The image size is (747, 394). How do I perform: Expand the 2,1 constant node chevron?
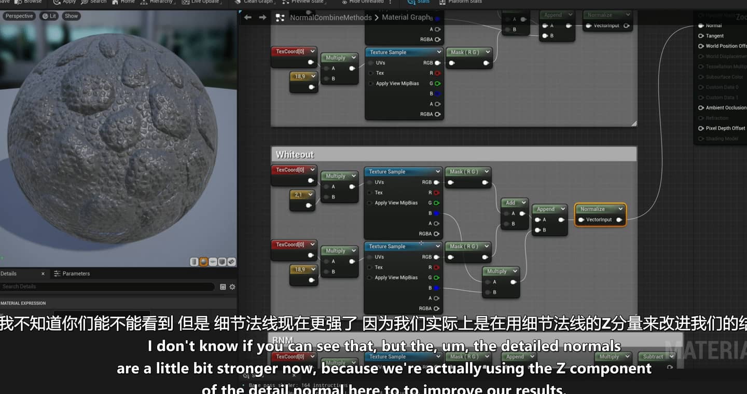click(x=311, y=195)
